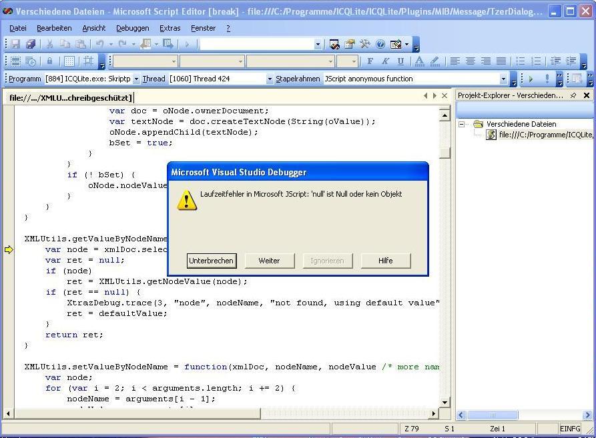Click the Foreground Color 'A' icon

(419, 61)
